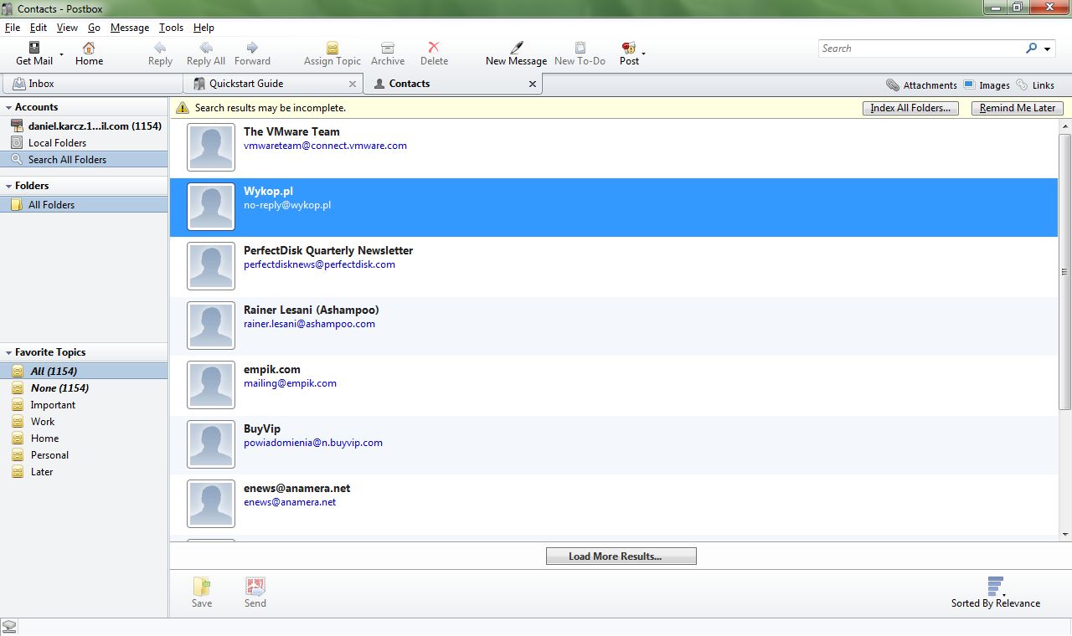Click Wykop.pl contact avatar
The height and width of the screenshot is (636, 1072).
tap(211, 207)
